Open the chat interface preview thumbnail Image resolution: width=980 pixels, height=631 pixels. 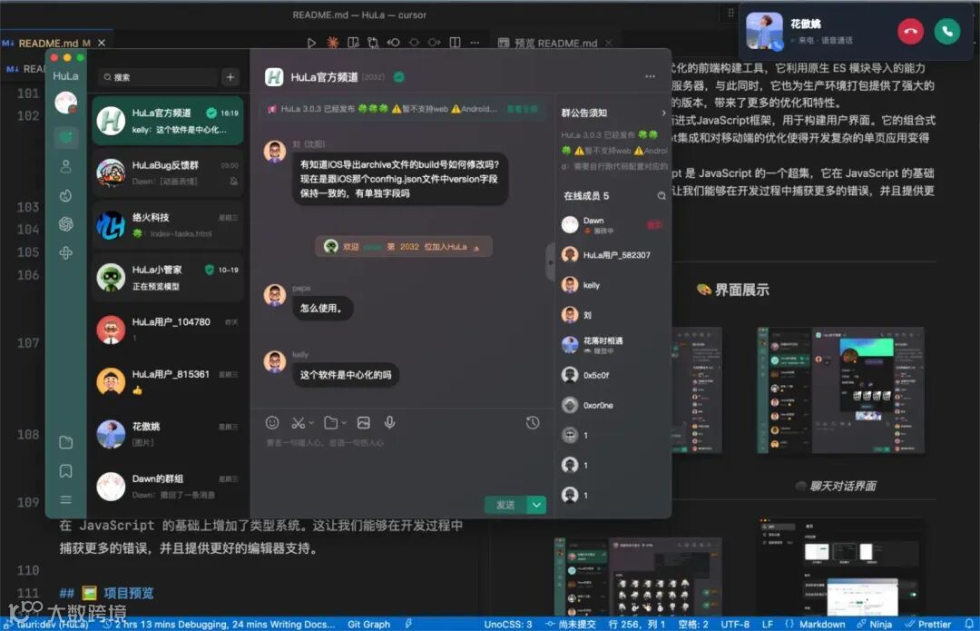840,389
